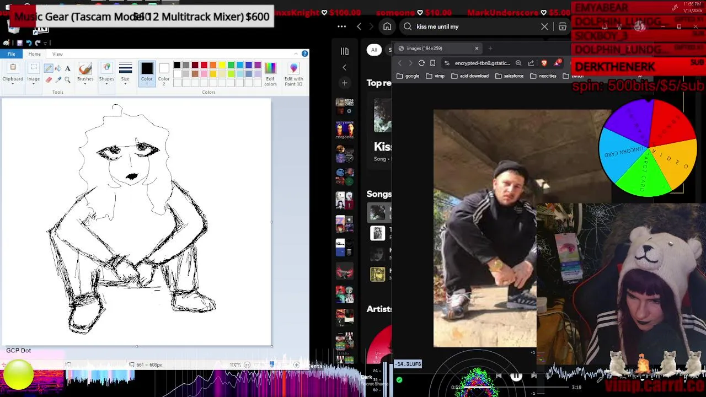Select the Color picker eyedropper tool
Viewport: 706px width, 397px height.
pyautogui.click(x=58, y=79)
